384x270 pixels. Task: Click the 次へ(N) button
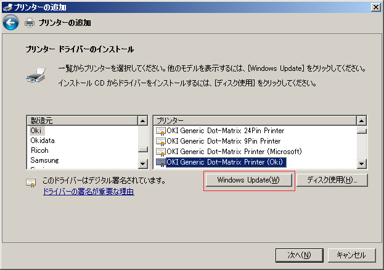(300, 255)
